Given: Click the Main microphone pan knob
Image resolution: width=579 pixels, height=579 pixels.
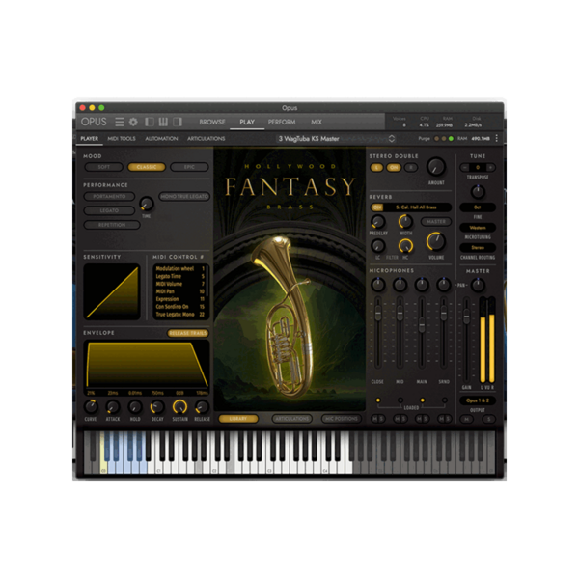Looking at the screenshot, I should 422,285.
